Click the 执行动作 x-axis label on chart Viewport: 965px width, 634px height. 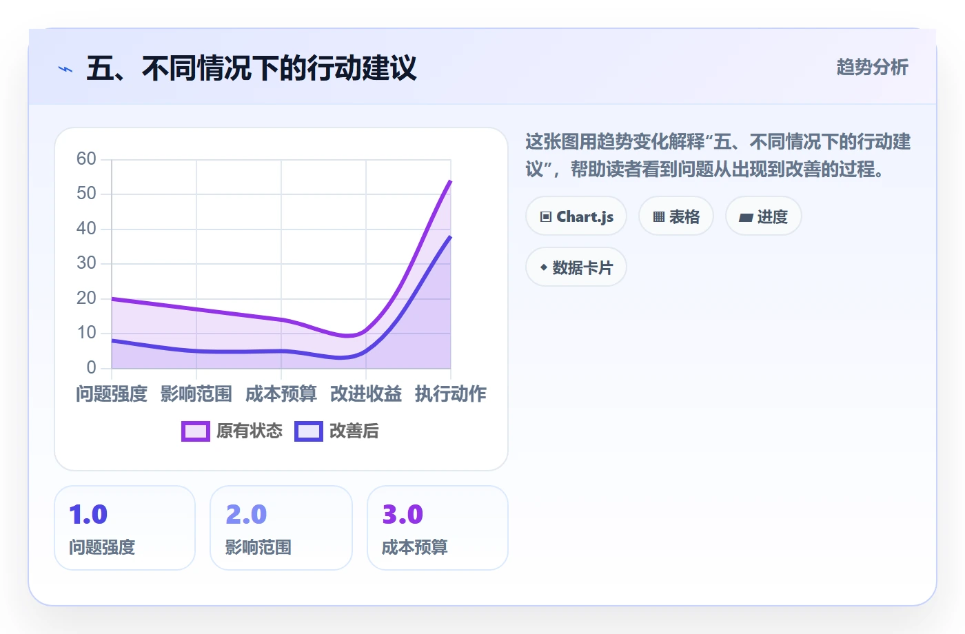[x=451, y=394]
